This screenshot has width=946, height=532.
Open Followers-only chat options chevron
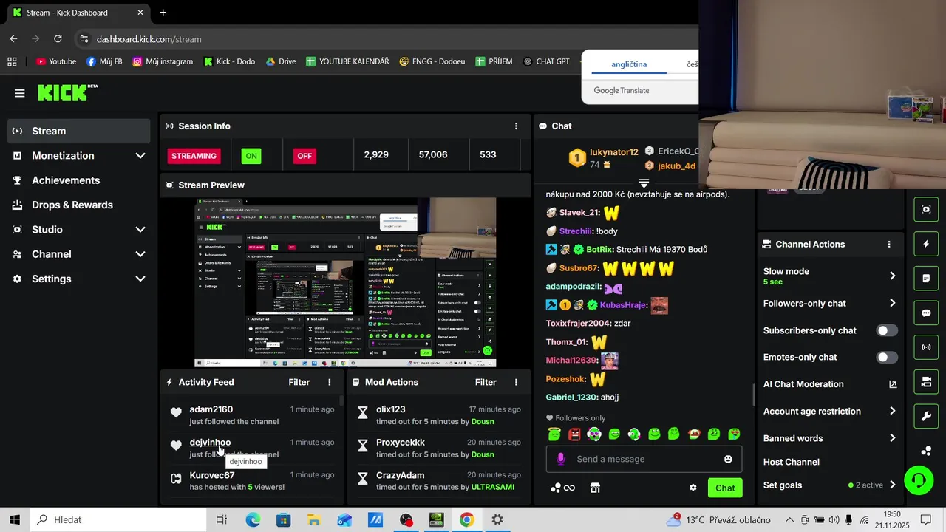892,303
